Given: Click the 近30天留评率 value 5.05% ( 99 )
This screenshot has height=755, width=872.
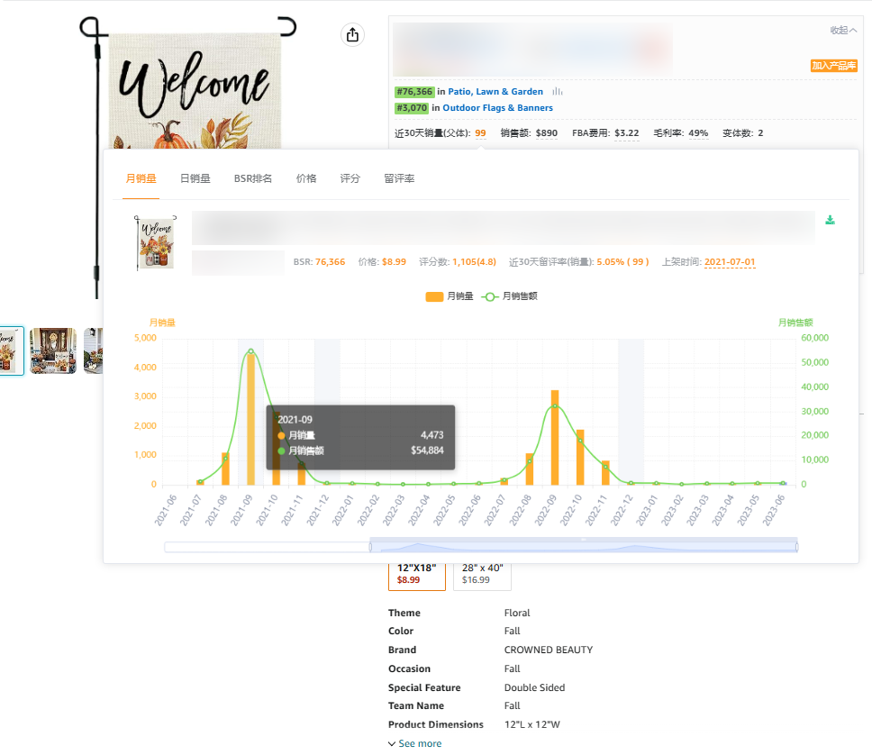Looking at the screenshot, I should click(622, 262).
